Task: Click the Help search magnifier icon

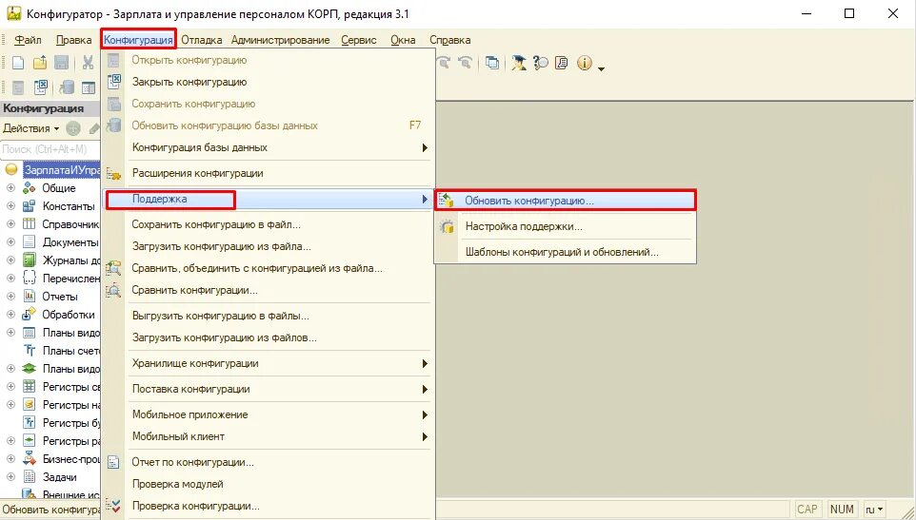Action: (541, 63)
